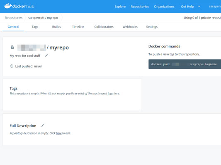Click the Tags section heading in card
This screenshot has height=165, width=221.
pos(14,88)
